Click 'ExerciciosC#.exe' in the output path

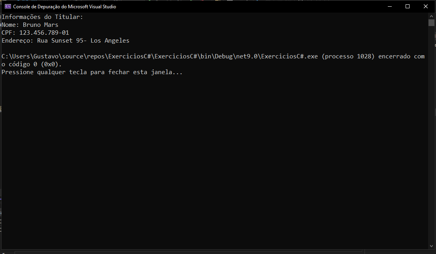click(289, 56)
